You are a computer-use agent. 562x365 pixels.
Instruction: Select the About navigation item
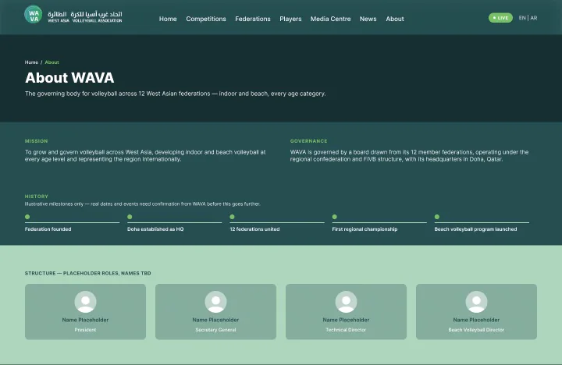(395, 19)
